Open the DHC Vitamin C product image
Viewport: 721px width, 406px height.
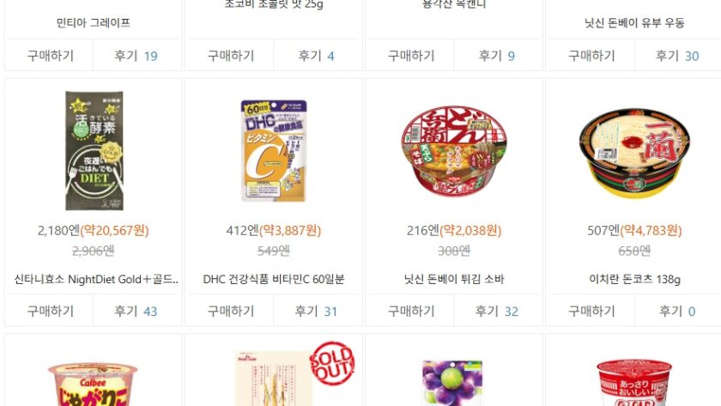tap(274, 151)
